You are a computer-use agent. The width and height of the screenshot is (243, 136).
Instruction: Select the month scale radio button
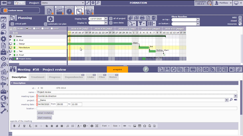click(43, 28)
